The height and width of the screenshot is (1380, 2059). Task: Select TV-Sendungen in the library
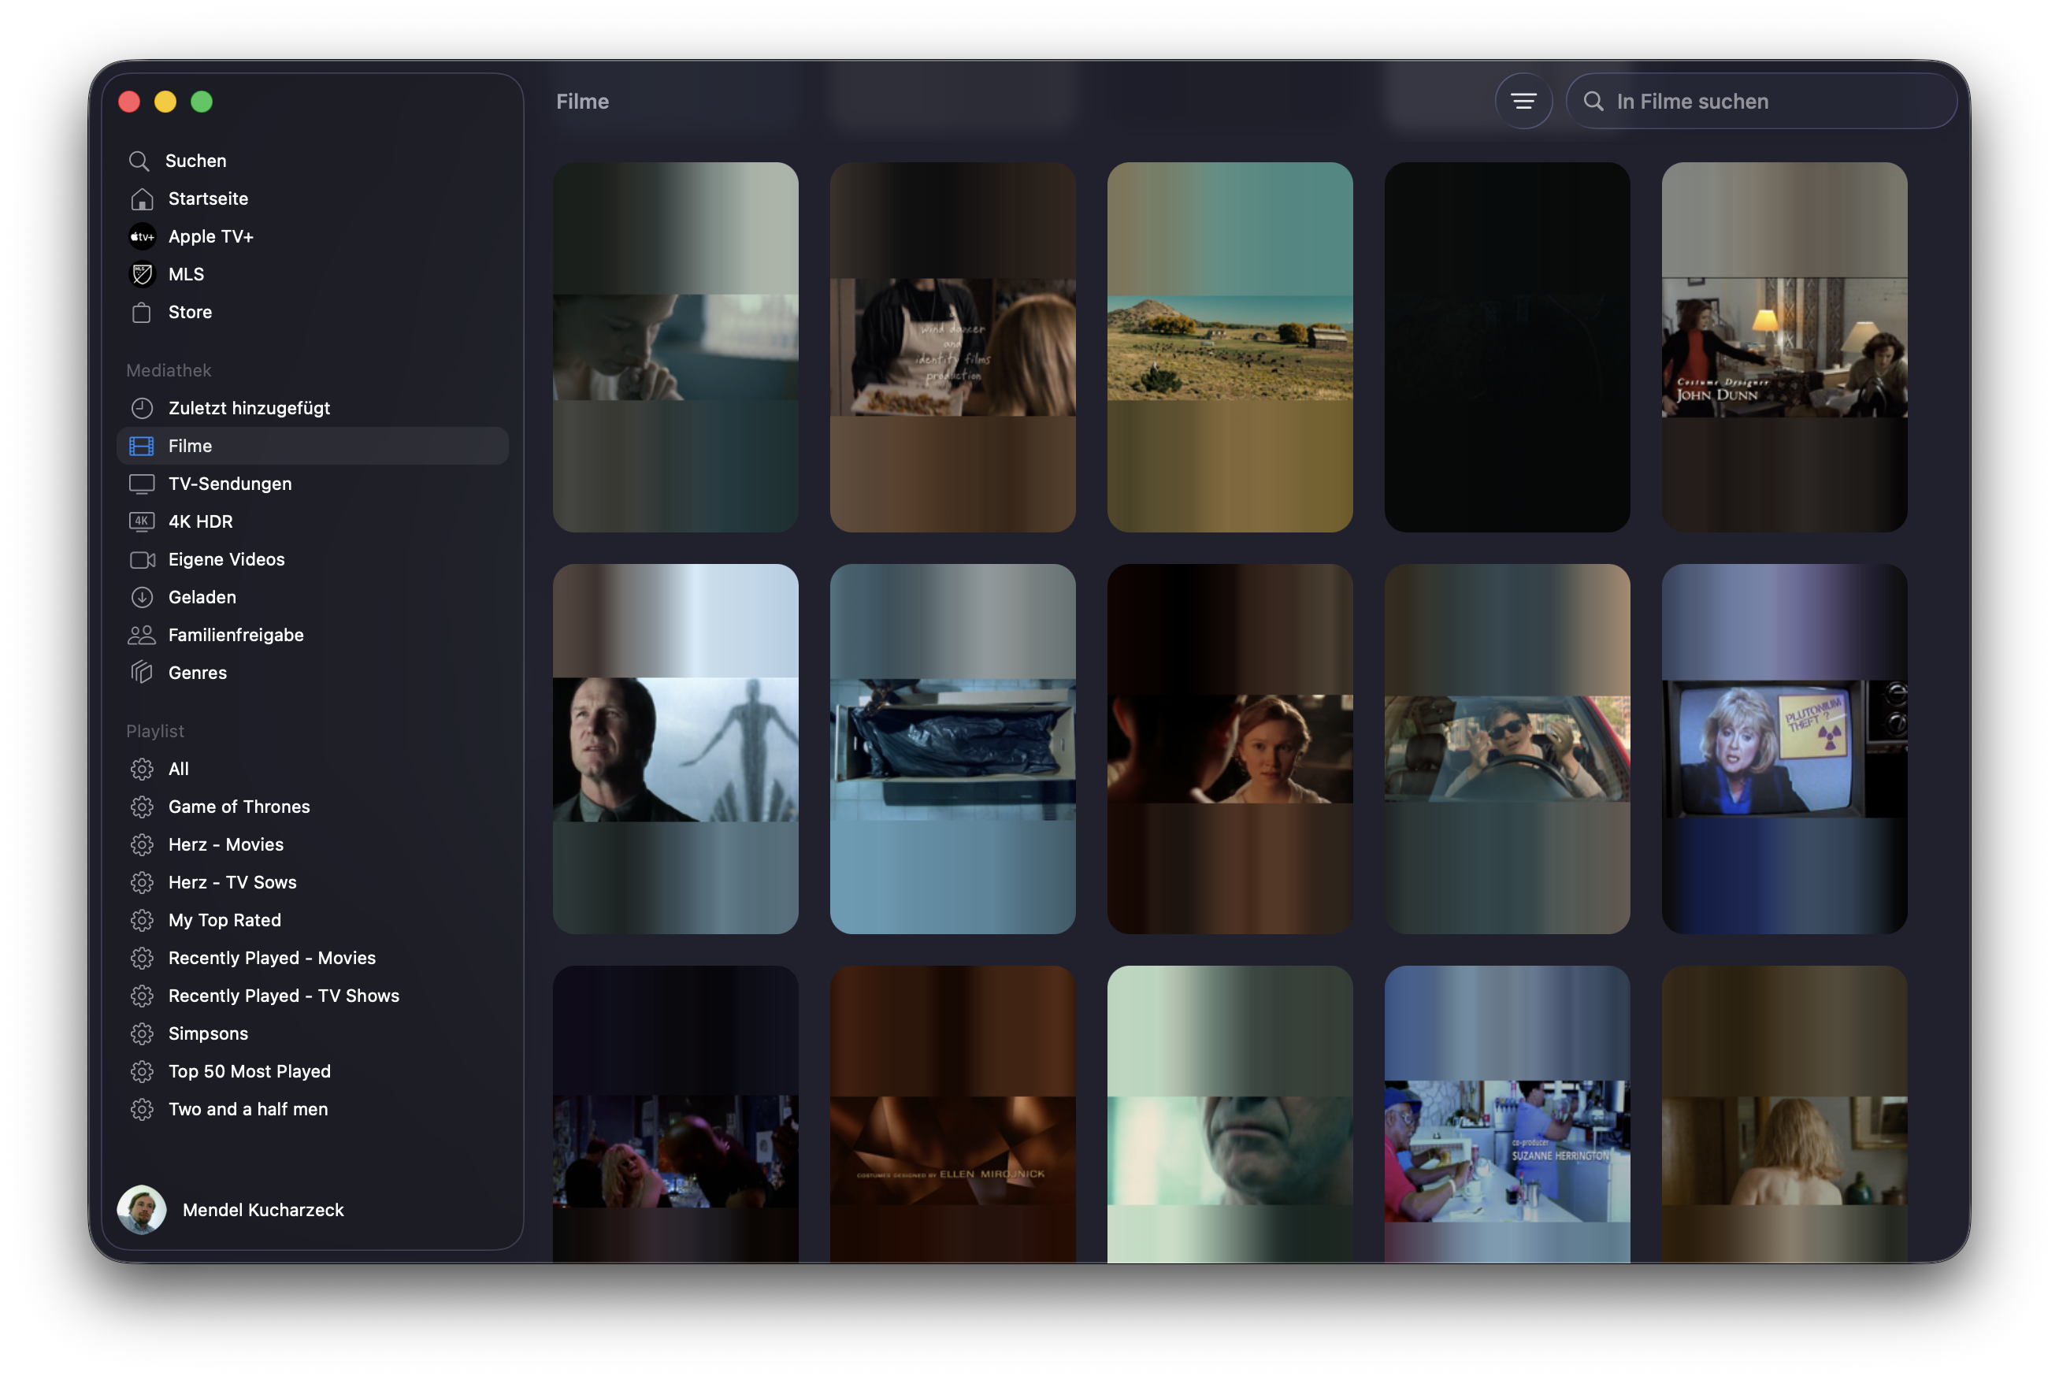point(313,484)
